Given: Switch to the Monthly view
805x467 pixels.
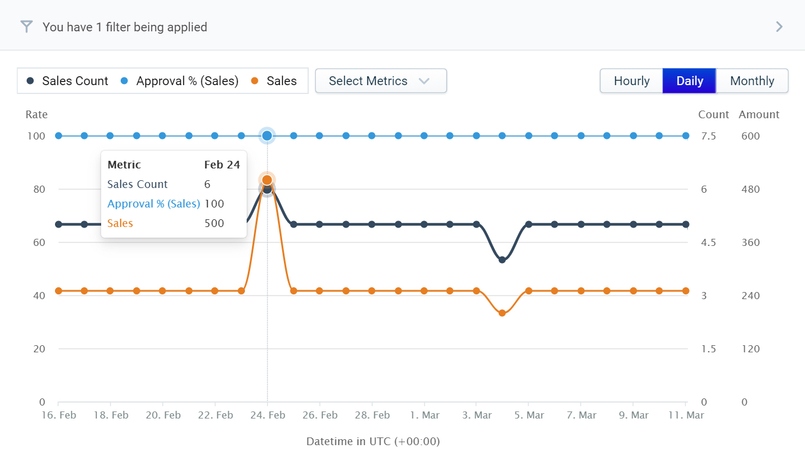Looking at the screenshot, I should click(x=752, y=81).
